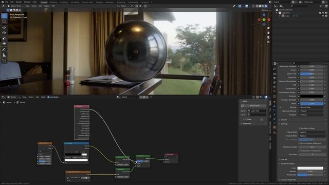Enable Screen Space Refraction checkbox
The width and height of the screenshot is (329, 185).
[x=300, y=143]
